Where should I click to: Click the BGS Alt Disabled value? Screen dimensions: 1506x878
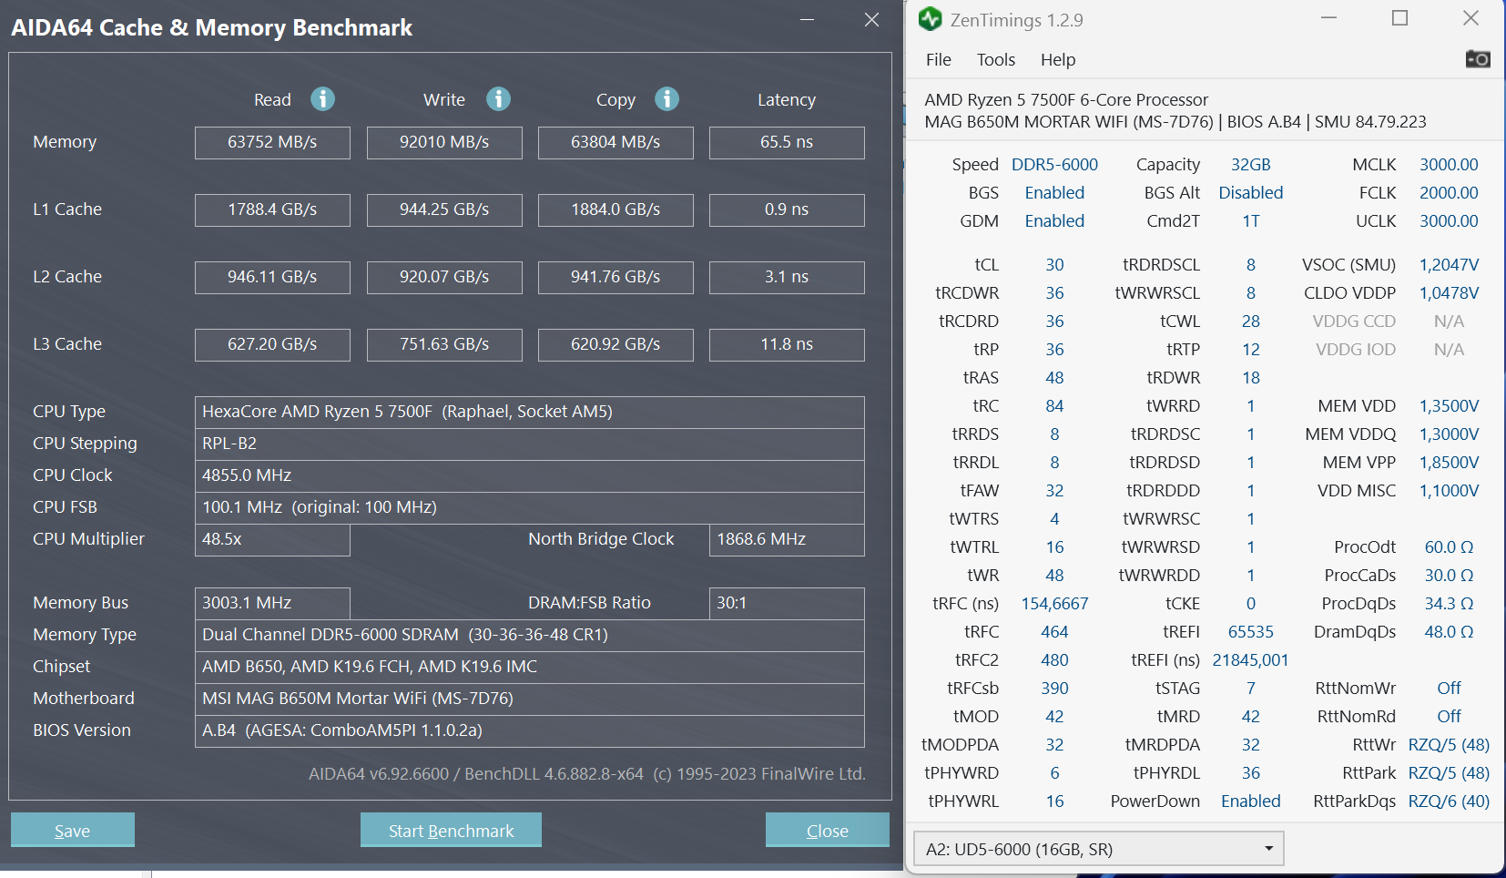coord(1251,193)
